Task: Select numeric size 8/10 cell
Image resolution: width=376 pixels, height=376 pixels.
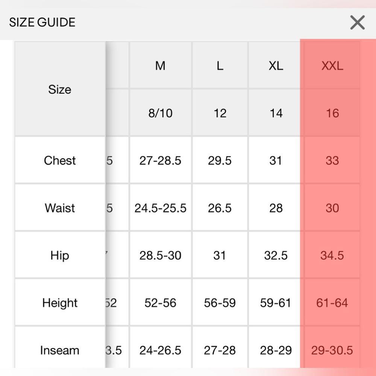Action: 160,113
